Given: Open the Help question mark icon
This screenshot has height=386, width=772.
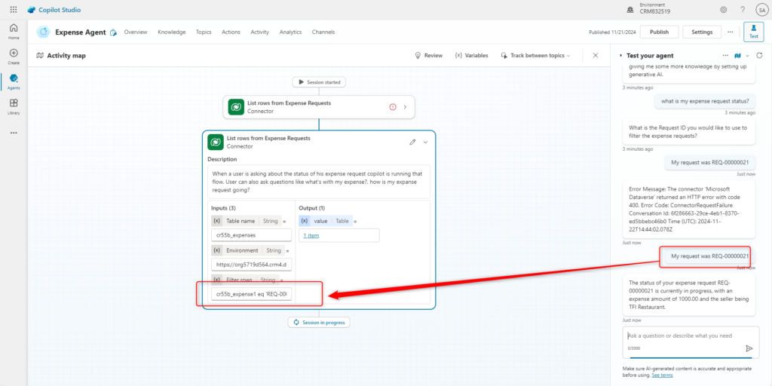Looking at the screenshot, I should [743, 9].
